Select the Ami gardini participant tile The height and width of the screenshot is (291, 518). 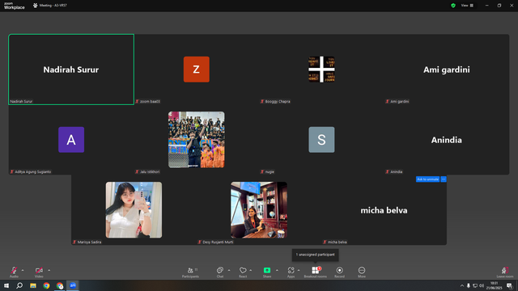coord(446,70)
